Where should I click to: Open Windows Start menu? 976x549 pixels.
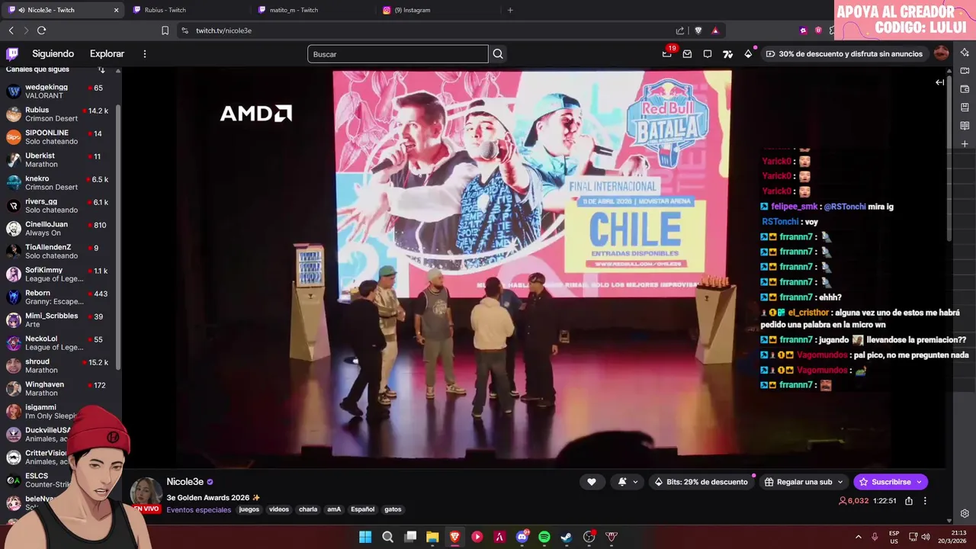[x=365, y=537]
